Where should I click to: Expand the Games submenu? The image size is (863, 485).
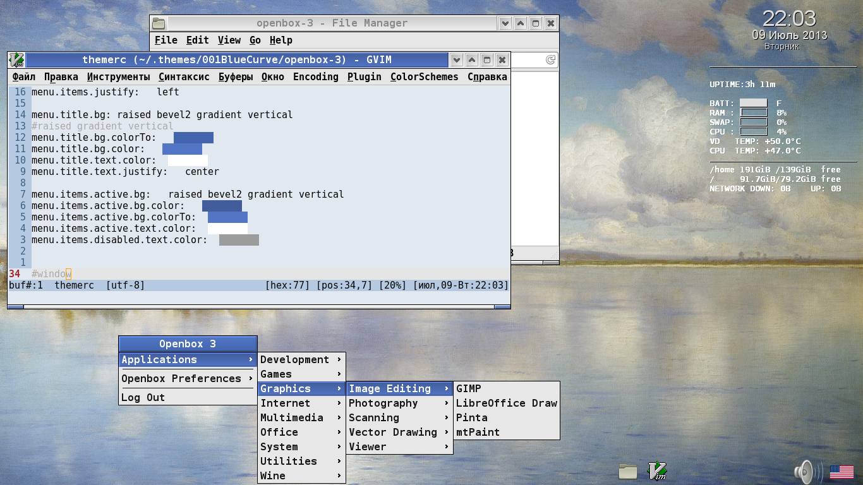click(301, 374)
